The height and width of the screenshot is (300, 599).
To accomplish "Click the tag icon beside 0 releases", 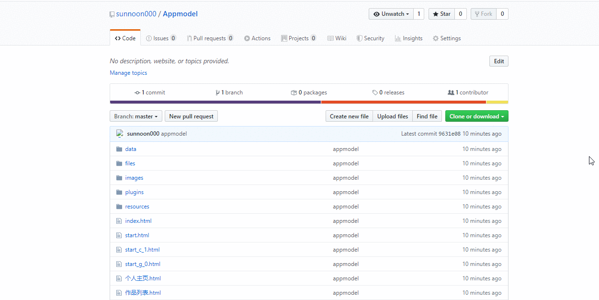I will [x=375, y=92].
